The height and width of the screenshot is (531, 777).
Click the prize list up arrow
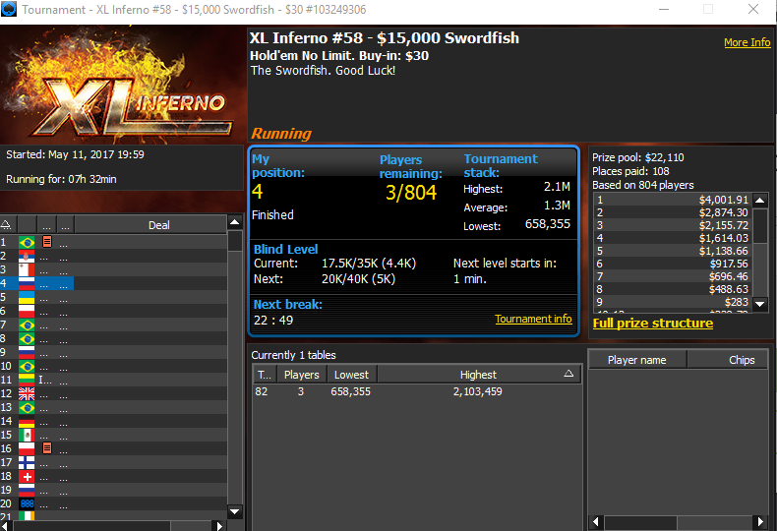[x=760, y=201]
